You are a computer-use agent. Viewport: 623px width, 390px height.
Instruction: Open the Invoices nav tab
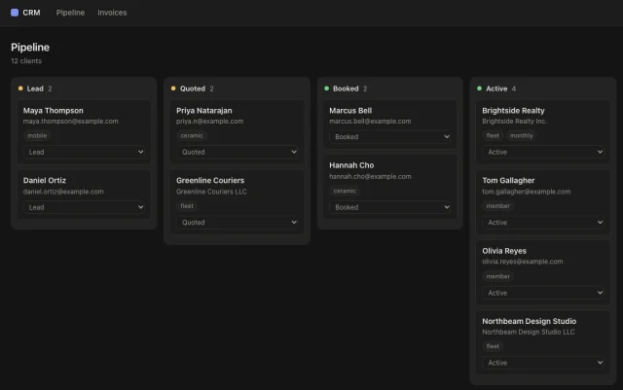(112, 13)
